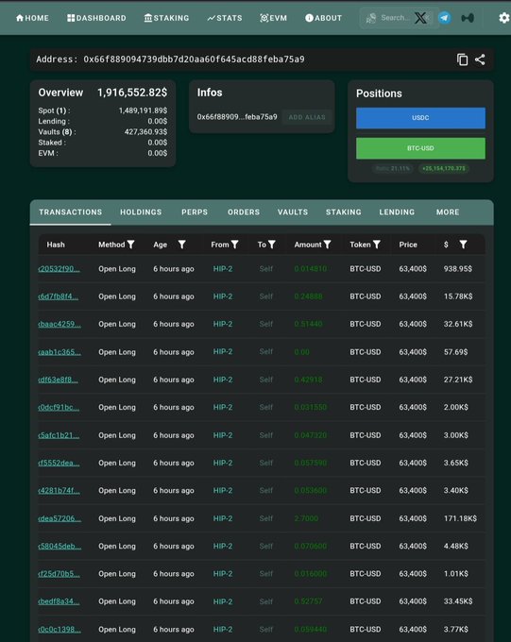Open transaction hash aab1c365
Screen dimensions: 511x642
tap(60, 352)
